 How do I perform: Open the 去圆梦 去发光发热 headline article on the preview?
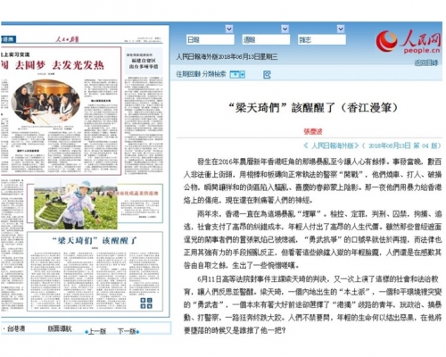pyautogui.click(x=60, y=65)
